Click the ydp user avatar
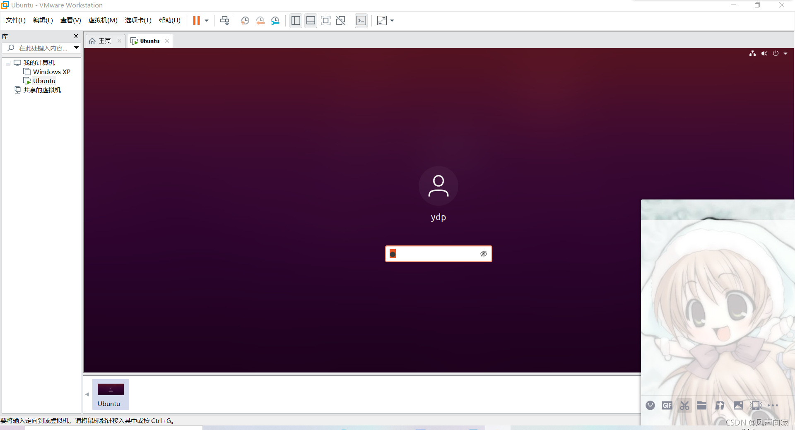795x430 pixels. click(438, 186)
